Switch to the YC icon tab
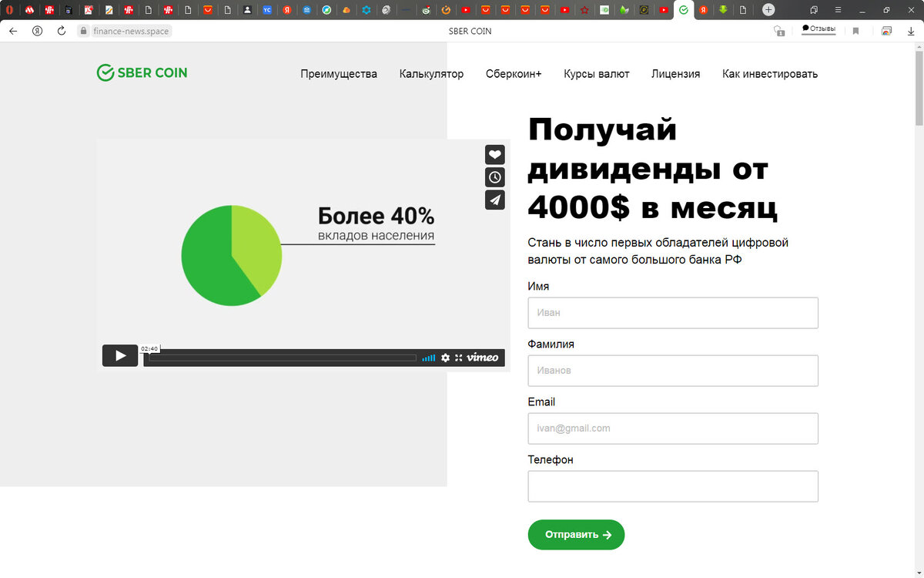924x578 pixels. [266, 10]
